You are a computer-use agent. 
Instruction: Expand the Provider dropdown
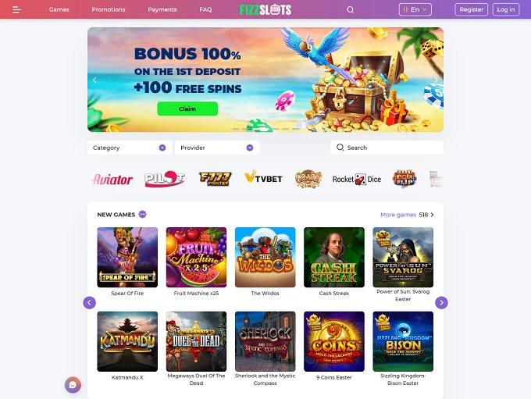[217, 148]
